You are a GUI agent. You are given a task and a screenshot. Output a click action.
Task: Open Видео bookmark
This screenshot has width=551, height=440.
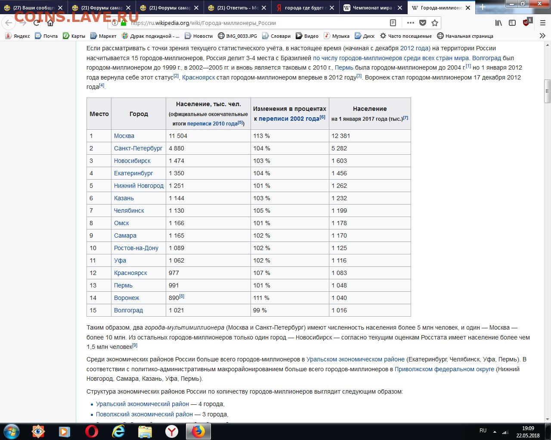point(307,36)
